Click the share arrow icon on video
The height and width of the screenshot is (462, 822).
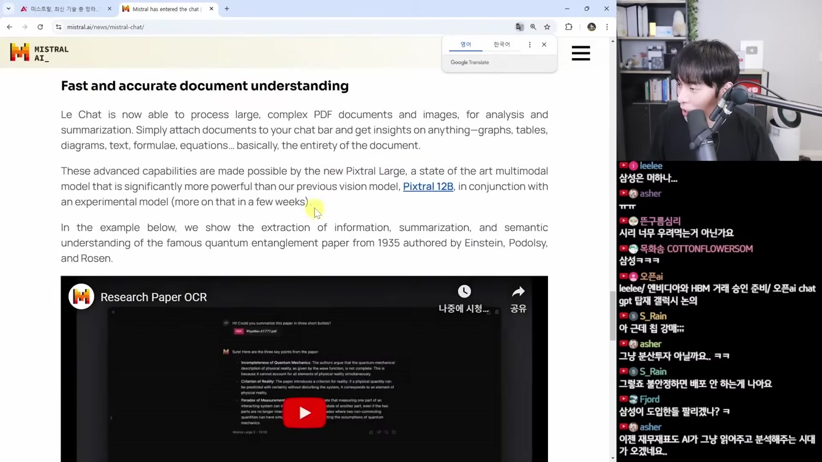click(x=518, y=291)
